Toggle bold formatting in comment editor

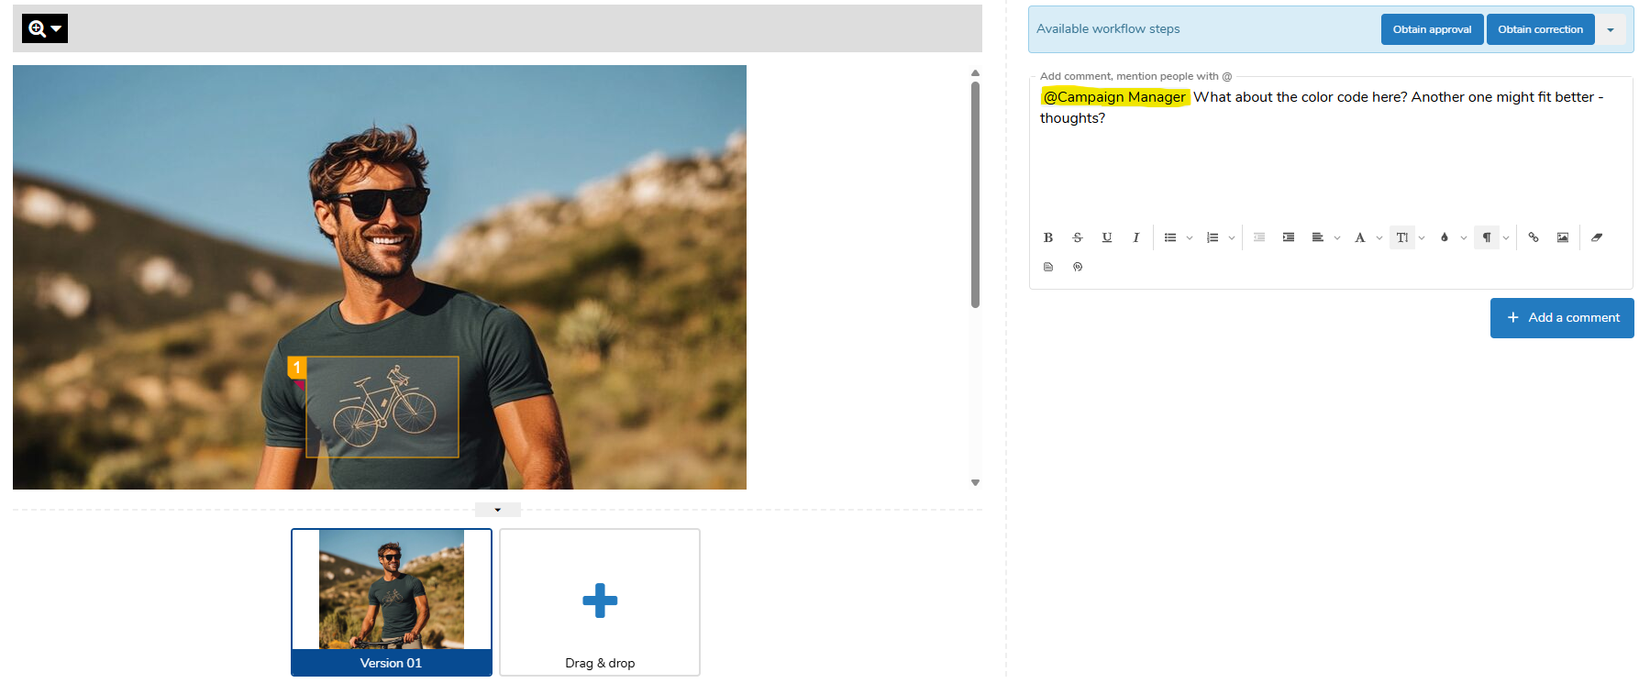click(1048, 237)
